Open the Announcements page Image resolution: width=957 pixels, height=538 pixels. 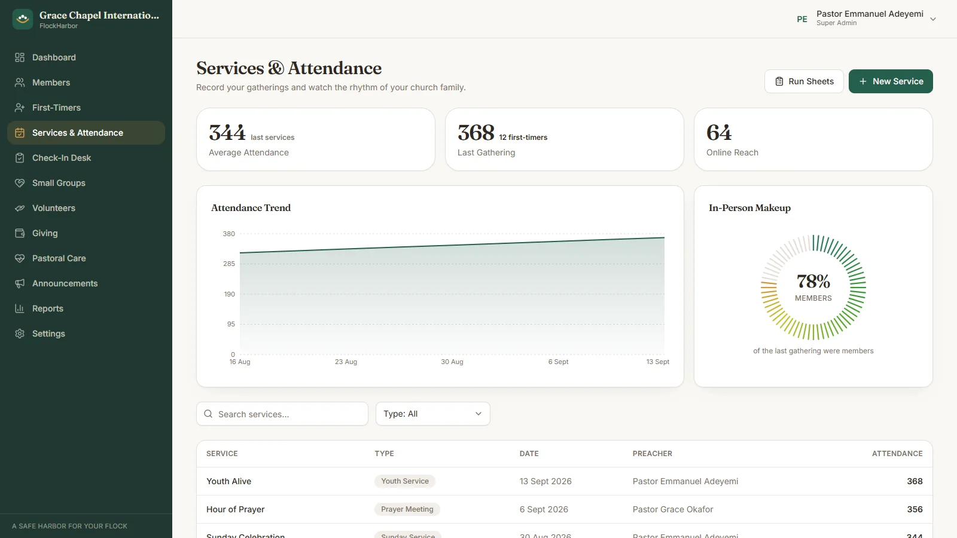[86, 283]
